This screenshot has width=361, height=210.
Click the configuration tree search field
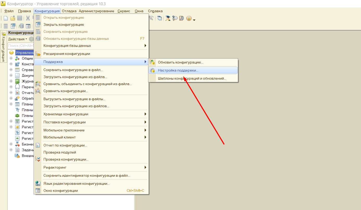click(x=21, y=46)
